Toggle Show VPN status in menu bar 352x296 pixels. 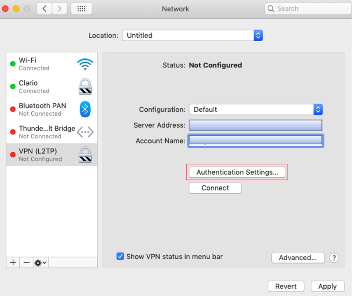pyautogui.click(x=120, y=256)
